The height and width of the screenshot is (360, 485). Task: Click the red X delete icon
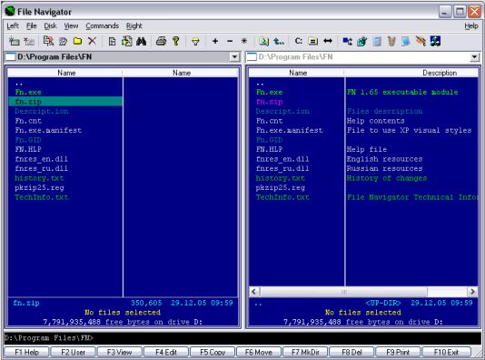(92, 41)
